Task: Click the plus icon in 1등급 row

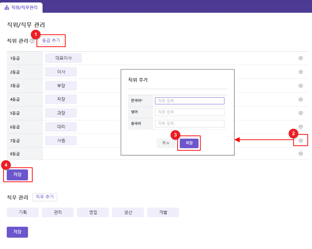Action: 301,58
